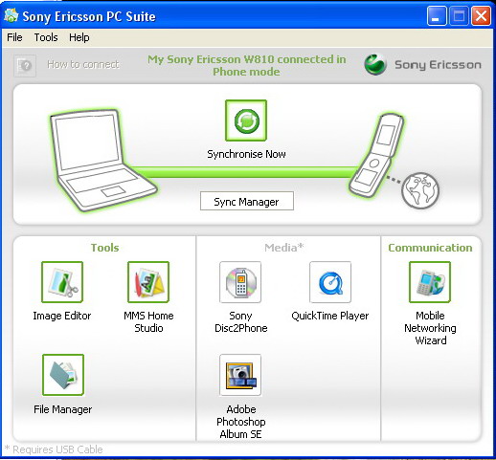Click the flip phone illustration
The image size is (496, 460).
(x=376, y=156)
